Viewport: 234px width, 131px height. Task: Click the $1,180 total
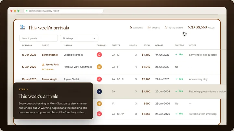(x=146, y=55)
